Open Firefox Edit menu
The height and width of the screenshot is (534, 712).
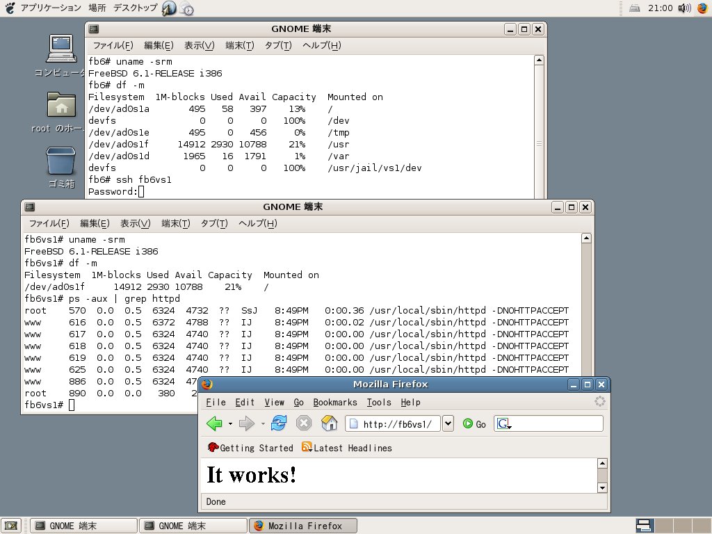[x=245, y=403]
